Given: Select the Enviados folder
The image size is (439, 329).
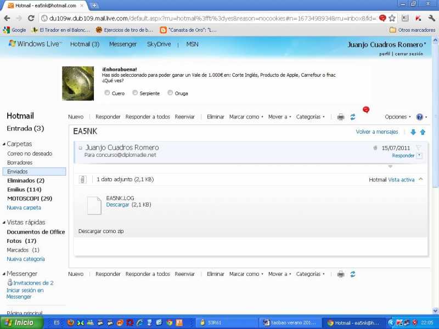Looking at the screenshot, I should (34, 172).
